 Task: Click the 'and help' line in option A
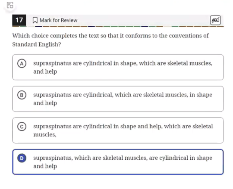(x=45, y=71)
